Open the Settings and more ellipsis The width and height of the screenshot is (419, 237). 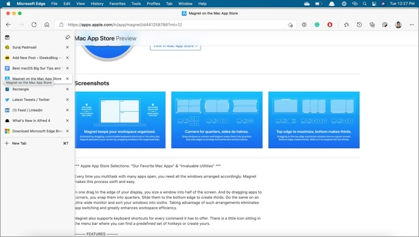point(412,25)
